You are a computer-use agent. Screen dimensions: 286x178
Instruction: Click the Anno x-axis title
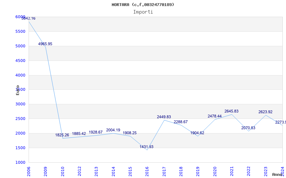(x=277, y=174)
